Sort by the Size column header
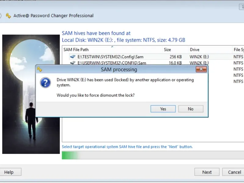The height and width of the screenshot is (183, 244). (x=175, y=50)
